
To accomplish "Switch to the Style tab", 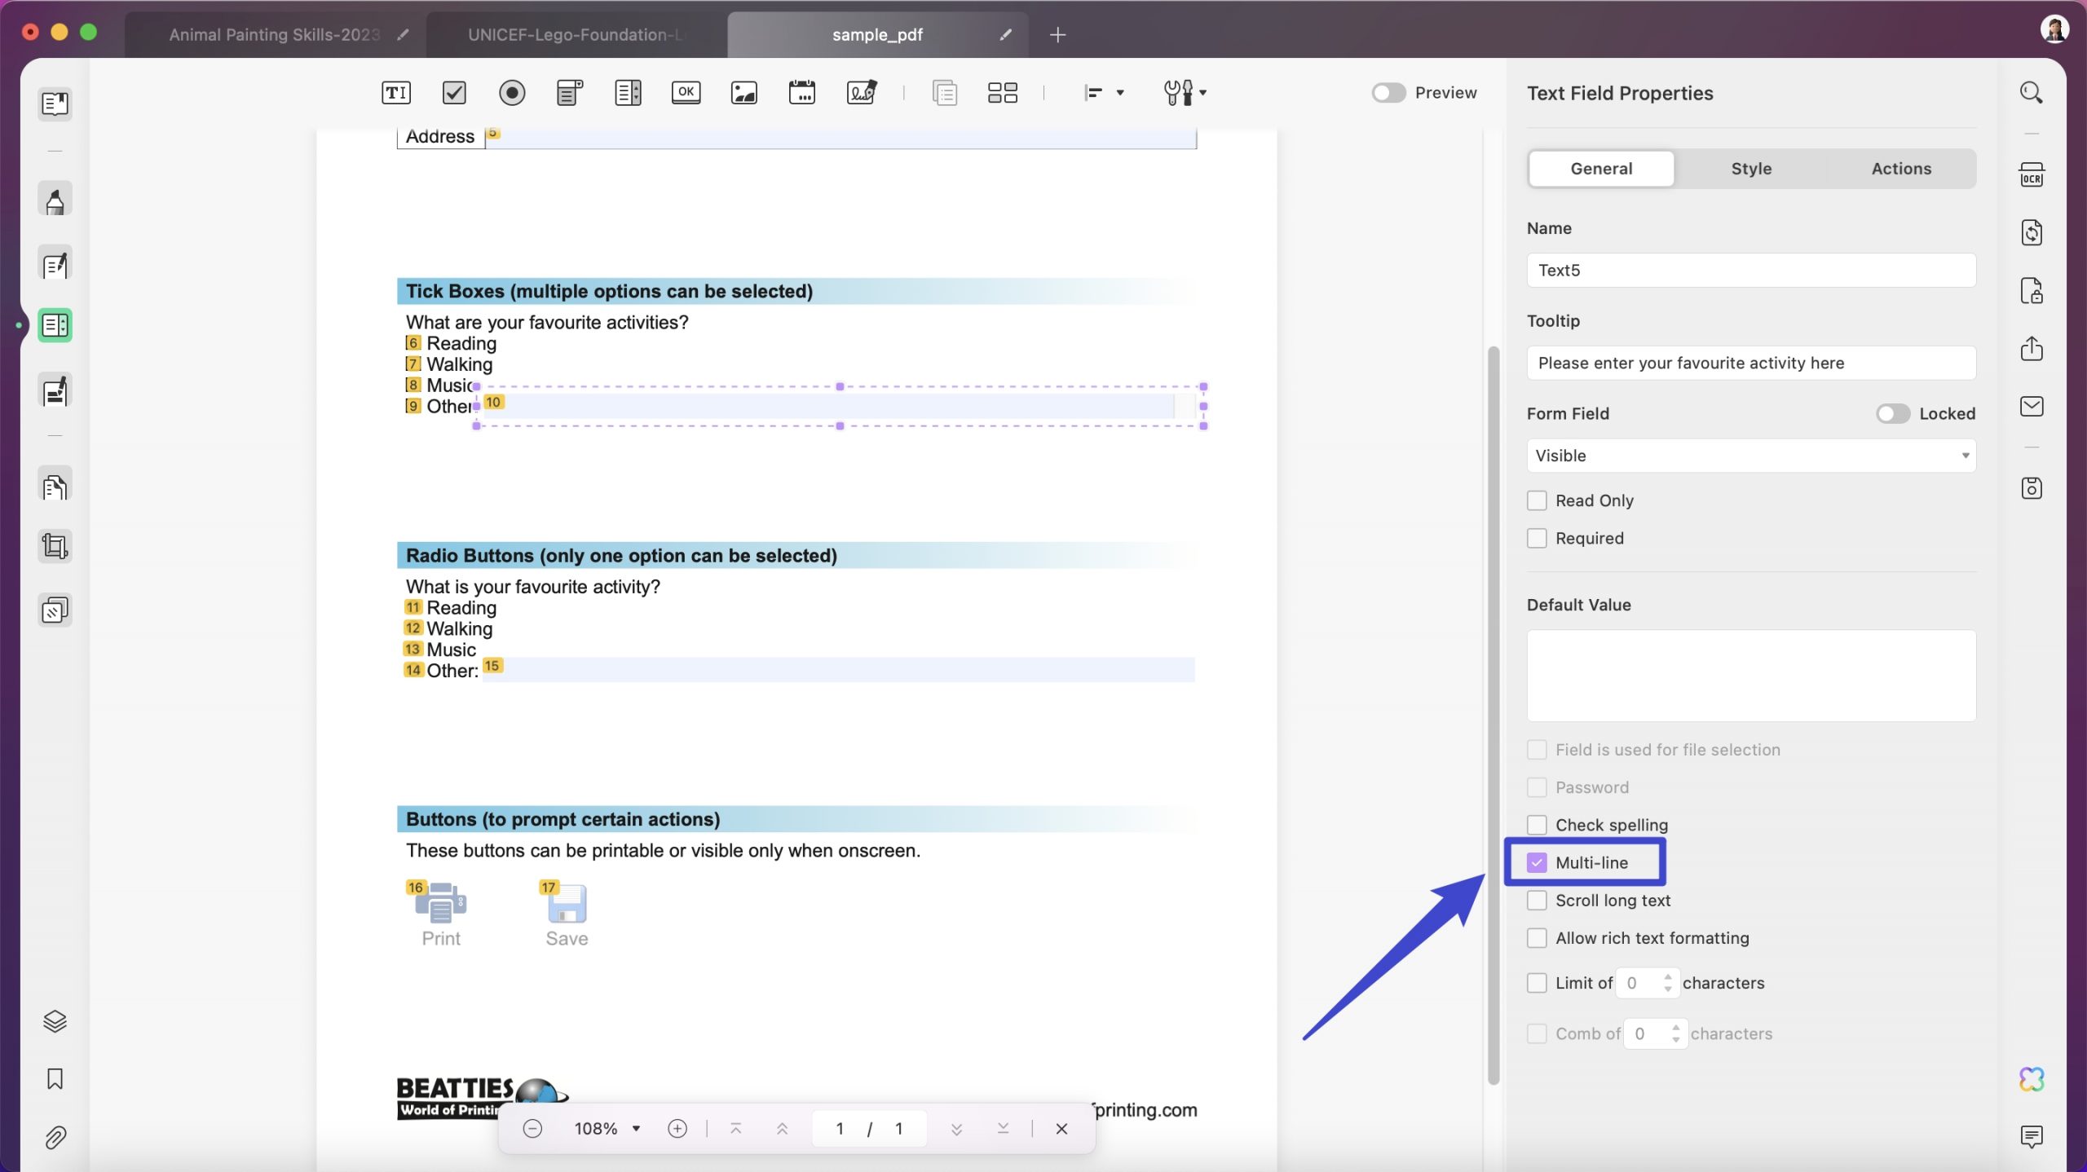I will (1751, 169).
